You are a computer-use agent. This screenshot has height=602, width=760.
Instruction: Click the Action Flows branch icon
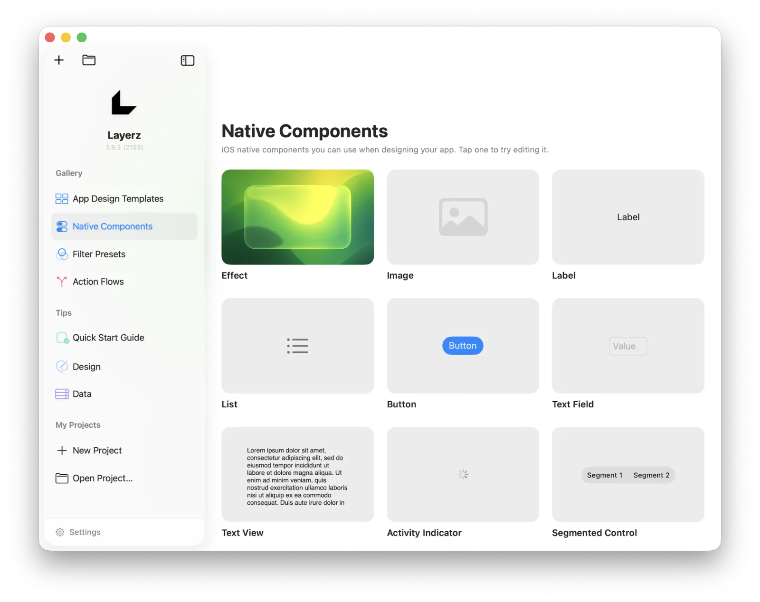62,282
